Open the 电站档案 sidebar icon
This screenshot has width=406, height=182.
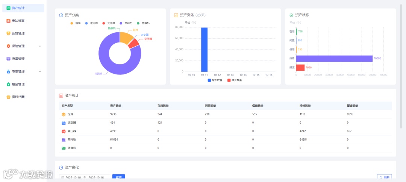(9, 21)
